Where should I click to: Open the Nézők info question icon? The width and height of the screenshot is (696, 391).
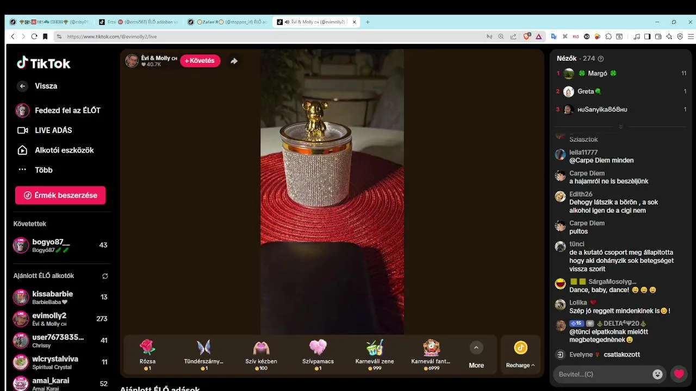pyautogui.click(x=601, y=59)
